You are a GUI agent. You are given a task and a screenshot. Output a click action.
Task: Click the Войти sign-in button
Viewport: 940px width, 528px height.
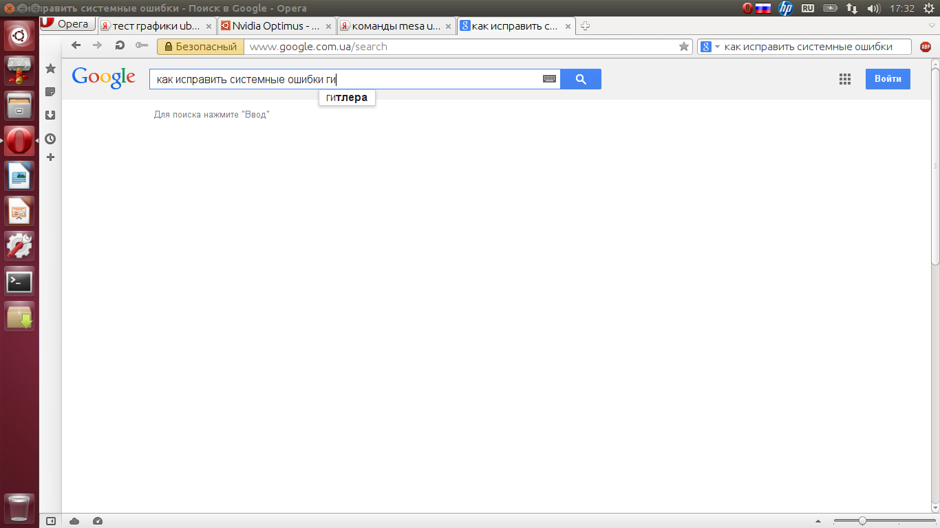[888, 79]
